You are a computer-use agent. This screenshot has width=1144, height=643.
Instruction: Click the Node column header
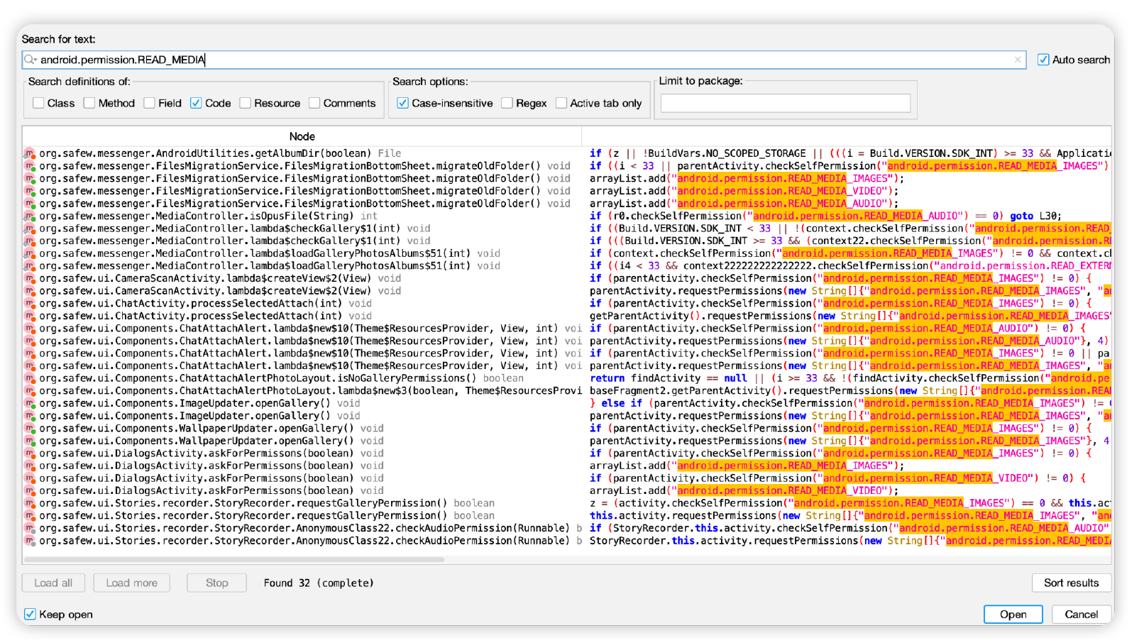[x=302, y=136]
